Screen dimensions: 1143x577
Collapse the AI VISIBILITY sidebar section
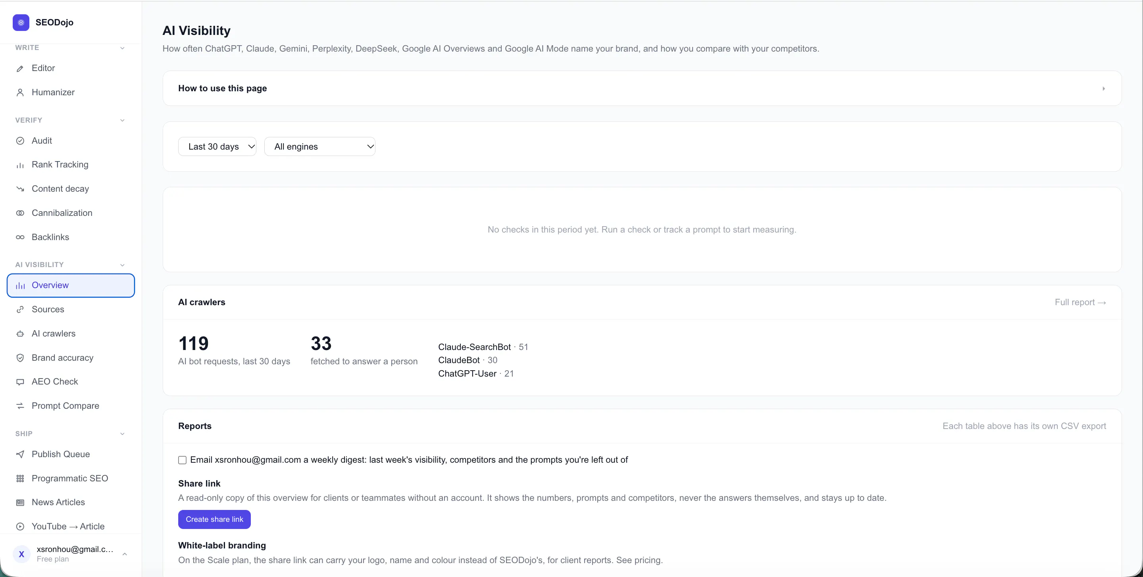click(123, 265)
